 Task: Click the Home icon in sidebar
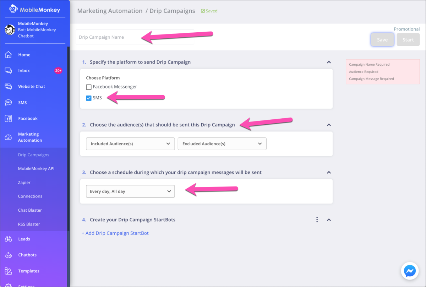pos(9,55)
